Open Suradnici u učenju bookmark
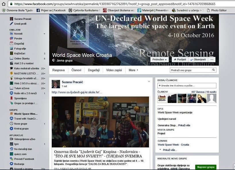 coord(188,10)
